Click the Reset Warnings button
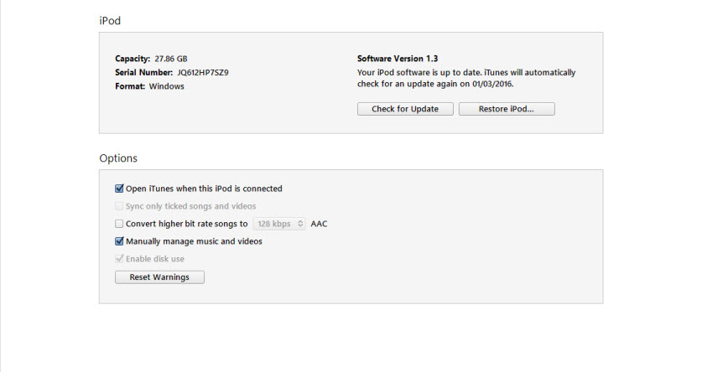702x372 pixels. coord(159,277)
